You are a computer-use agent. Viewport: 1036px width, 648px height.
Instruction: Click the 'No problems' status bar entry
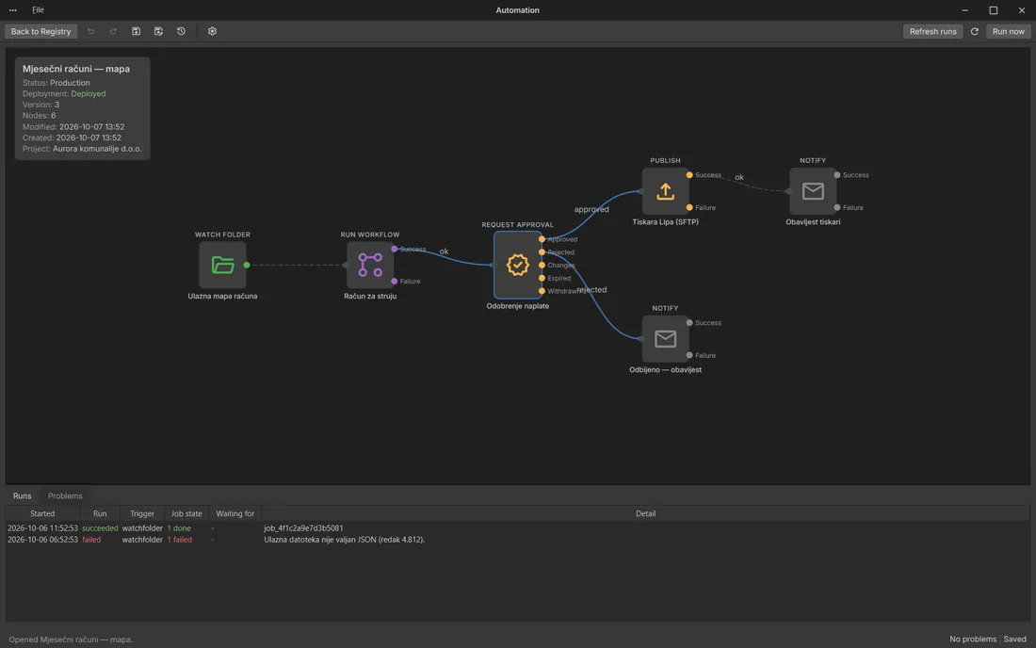pyautogui.click(x=973, y=639)
